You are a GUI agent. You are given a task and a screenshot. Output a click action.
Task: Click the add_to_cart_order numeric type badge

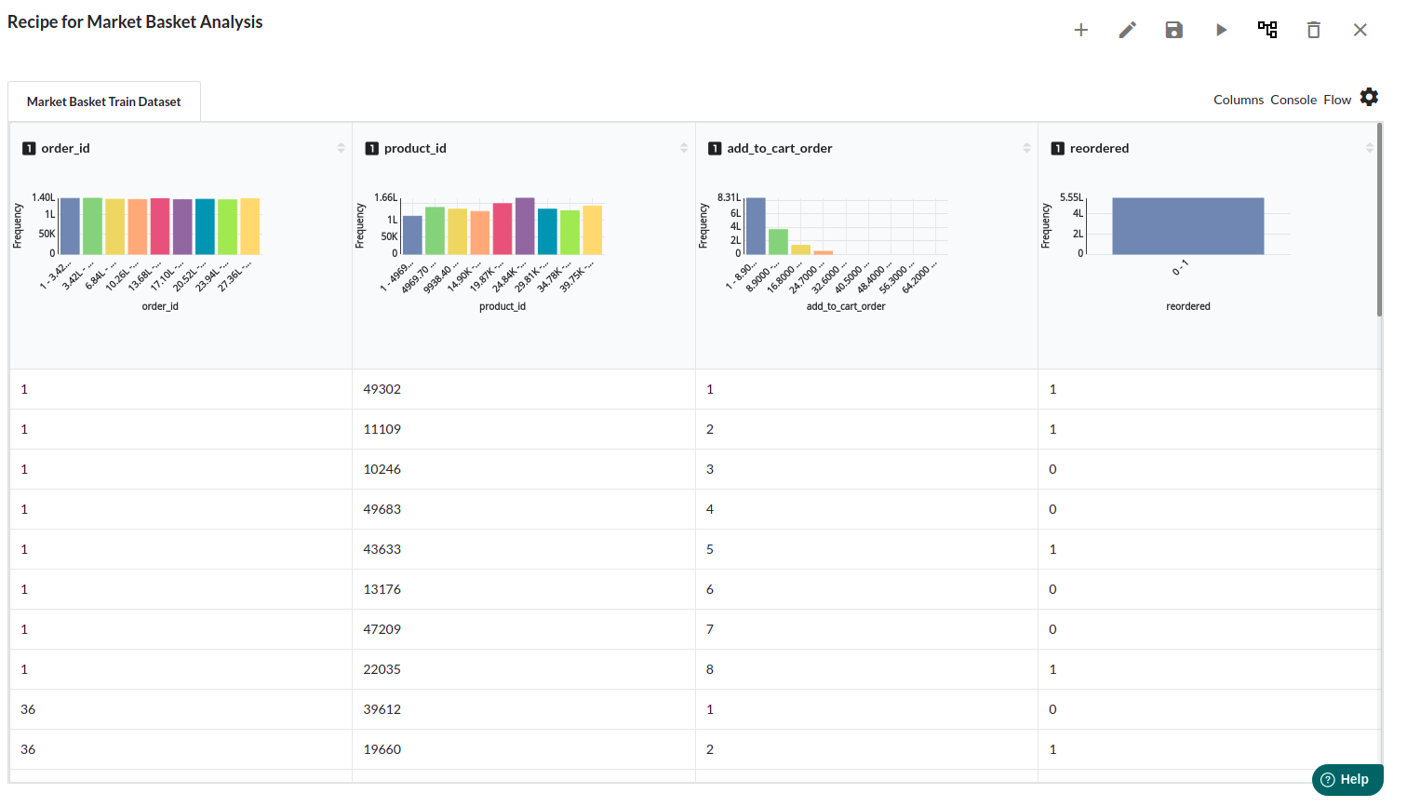pos(715,148)
